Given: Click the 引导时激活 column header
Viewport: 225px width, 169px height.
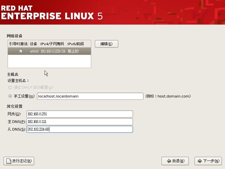Looking at the screenshot, I should [x=18, y=44].
